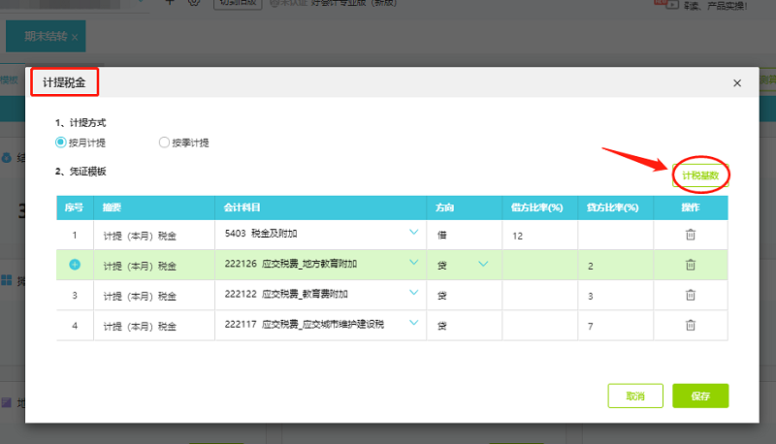Viewport: 776px width, 444px height.
Task: Delete the 222117 城市维护建设税 row
Action: (691, 326)
